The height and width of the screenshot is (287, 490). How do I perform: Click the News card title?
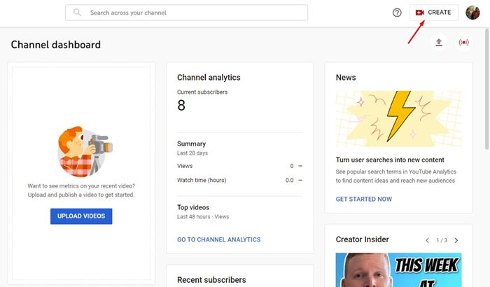[x=346, y=78]
